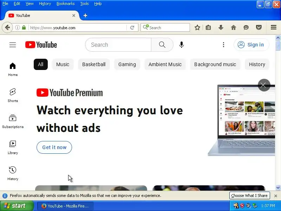The height and width of the screenshot is (211, 281).
Task: Open the Downloads arrow icon
Action: point(221,28)
